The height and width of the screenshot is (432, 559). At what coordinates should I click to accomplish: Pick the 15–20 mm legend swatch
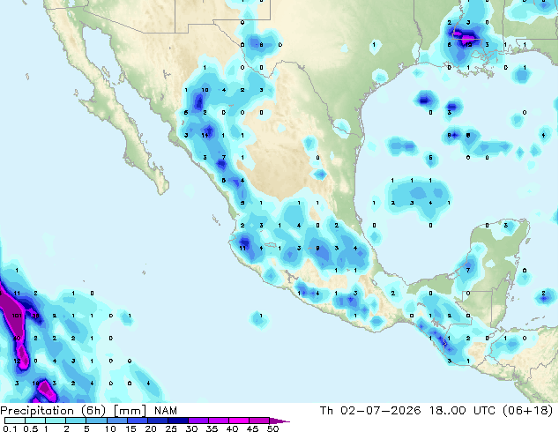pos(137,421)
